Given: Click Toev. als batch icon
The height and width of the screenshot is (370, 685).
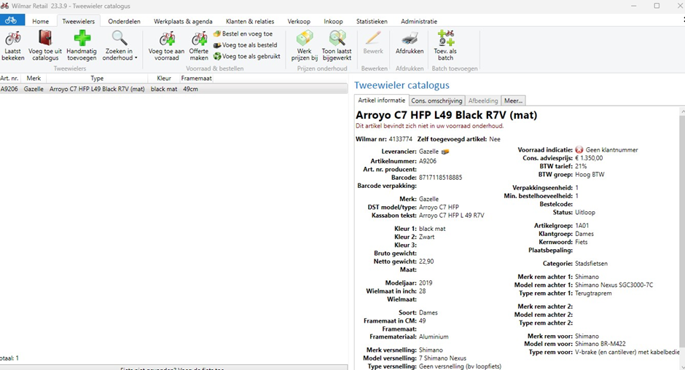Looking at the screenshot, I should [445, 39].
